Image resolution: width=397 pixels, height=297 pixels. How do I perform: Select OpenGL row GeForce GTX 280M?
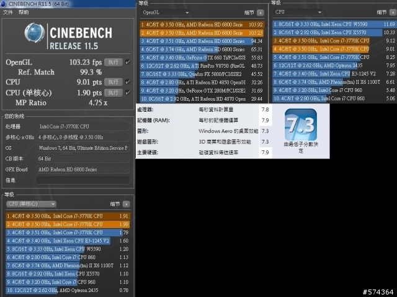[x=202, y=91]
